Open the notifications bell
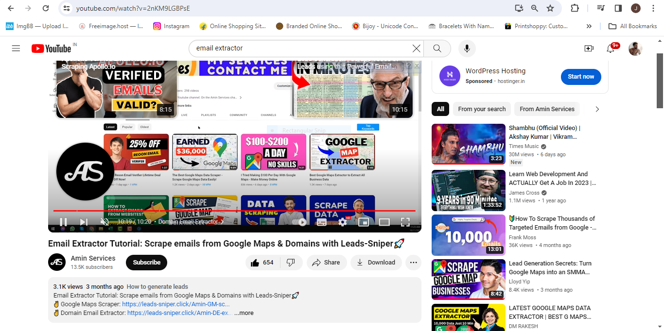 tap(611, 49)
